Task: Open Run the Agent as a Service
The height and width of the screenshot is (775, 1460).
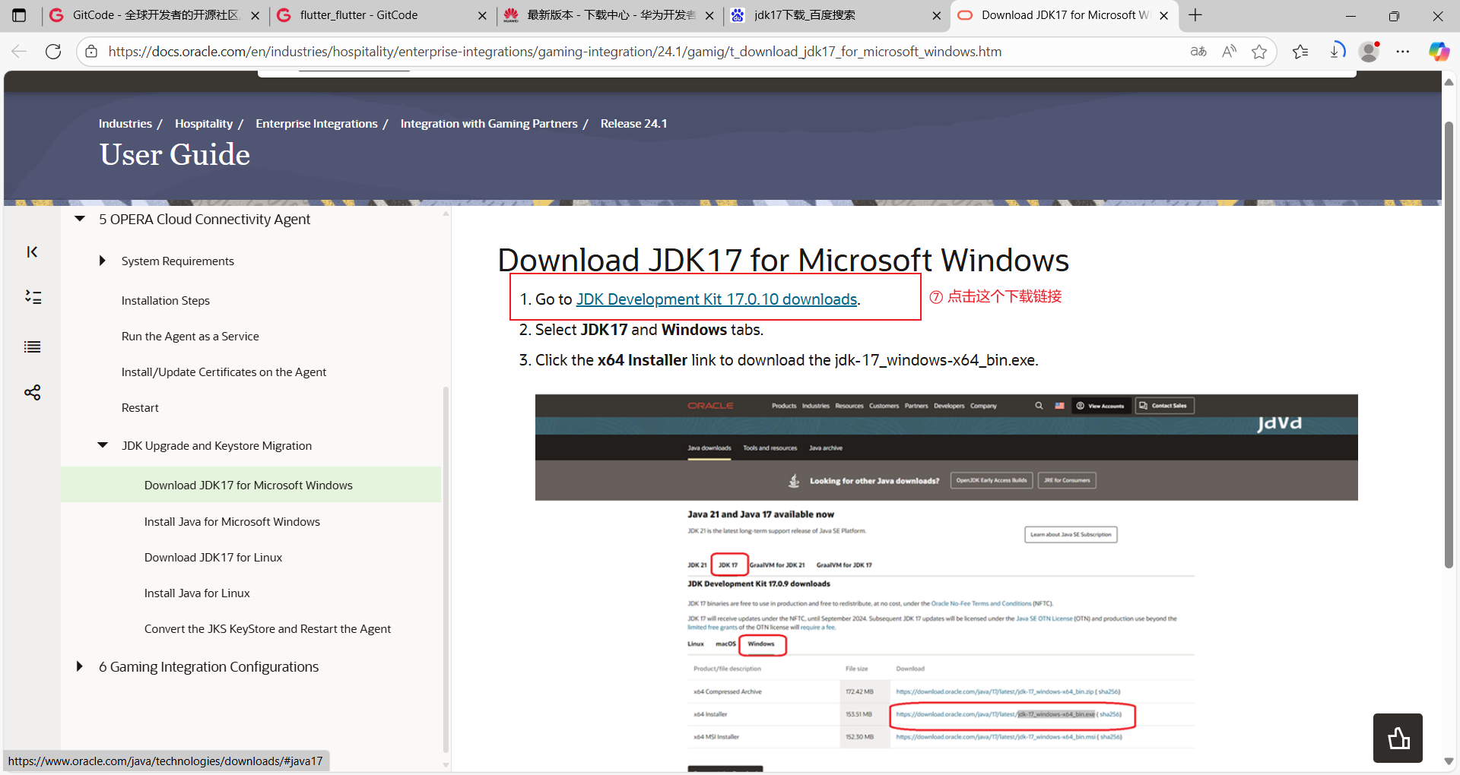Action: pos(190,337)
